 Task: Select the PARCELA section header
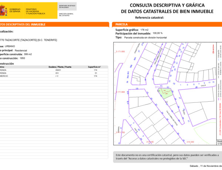point(122,24)
